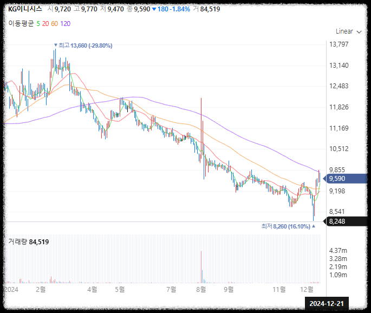Toggle the 5-day moving average
The height and width of the screenshot is (313, 371).
(x=38, y=24)
